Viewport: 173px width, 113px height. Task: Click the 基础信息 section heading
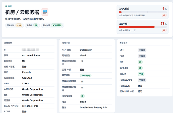[x=8, y=43]
